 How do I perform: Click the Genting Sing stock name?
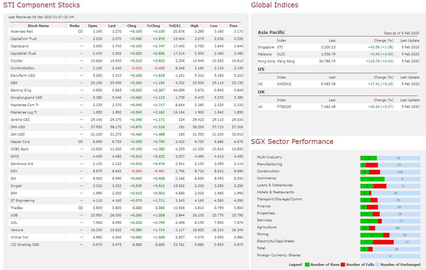click(21, 90)
